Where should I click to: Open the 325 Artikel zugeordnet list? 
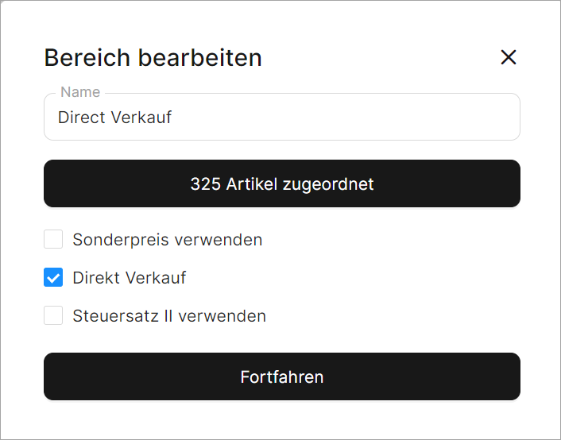click(x=281, y=184)
